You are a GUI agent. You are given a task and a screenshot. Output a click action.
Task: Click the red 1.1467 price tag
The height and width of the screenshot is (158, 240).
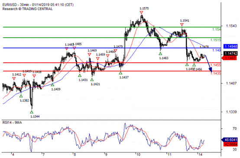pos(229,58)
